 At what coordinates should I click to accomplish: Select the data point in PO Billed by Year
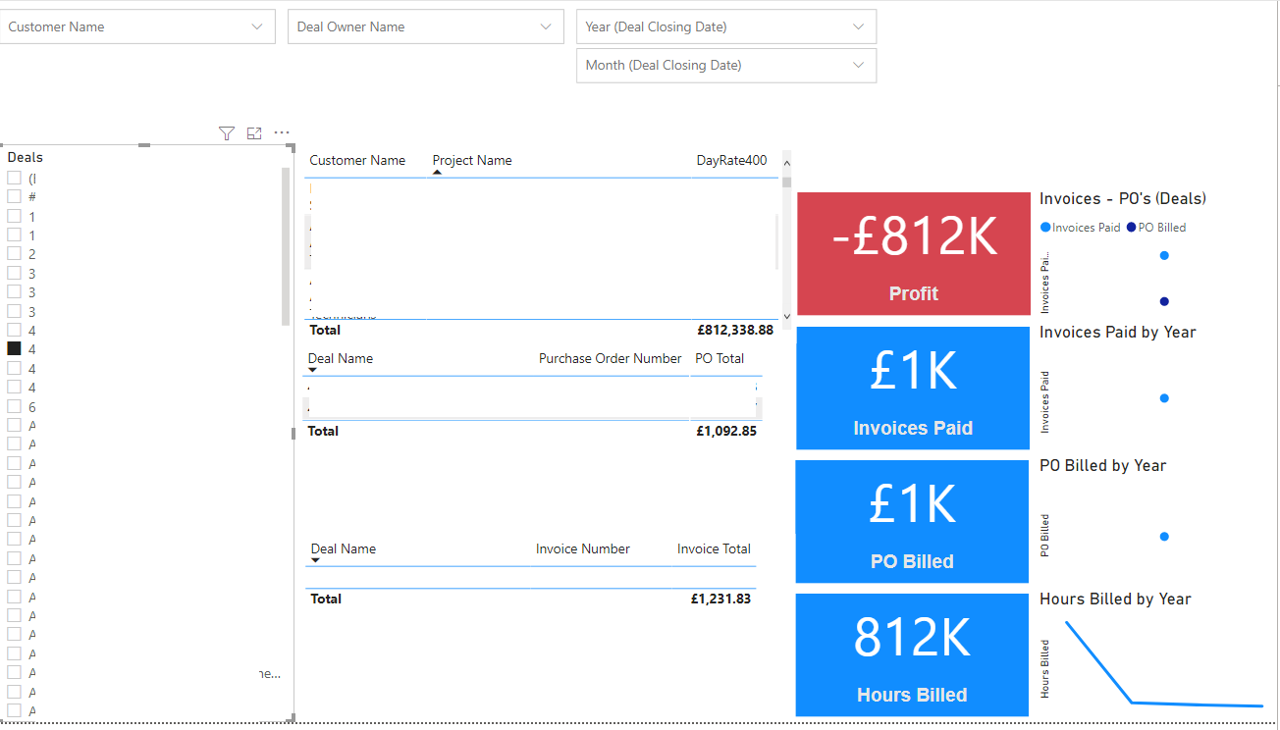tap(1164, 537)
